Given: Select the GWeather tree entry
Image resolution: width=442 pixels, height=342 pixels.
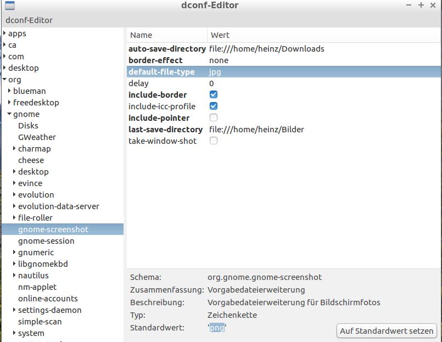Looking at the screenshot, I should [37, 137].
